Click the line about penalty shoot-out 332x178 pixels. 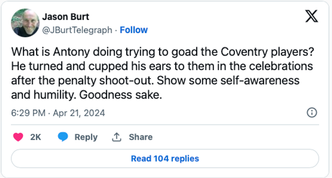click(155, 81)
